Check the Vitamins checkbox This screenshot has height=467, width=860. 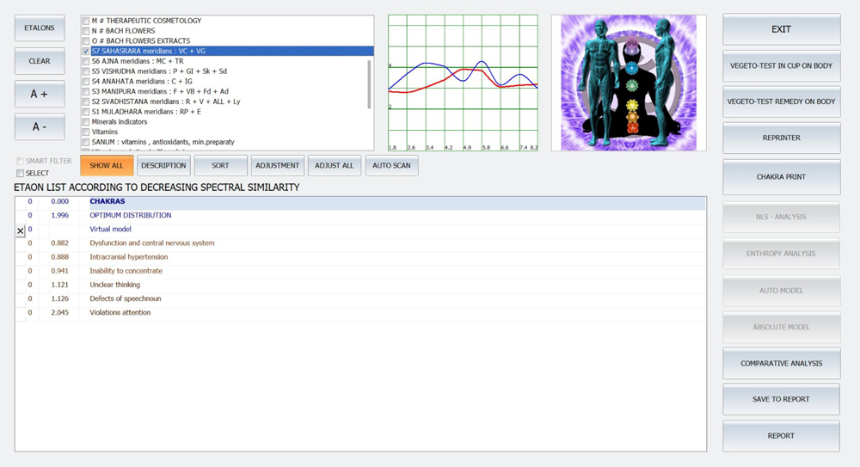pyautogui.click(x=85, y=132)
